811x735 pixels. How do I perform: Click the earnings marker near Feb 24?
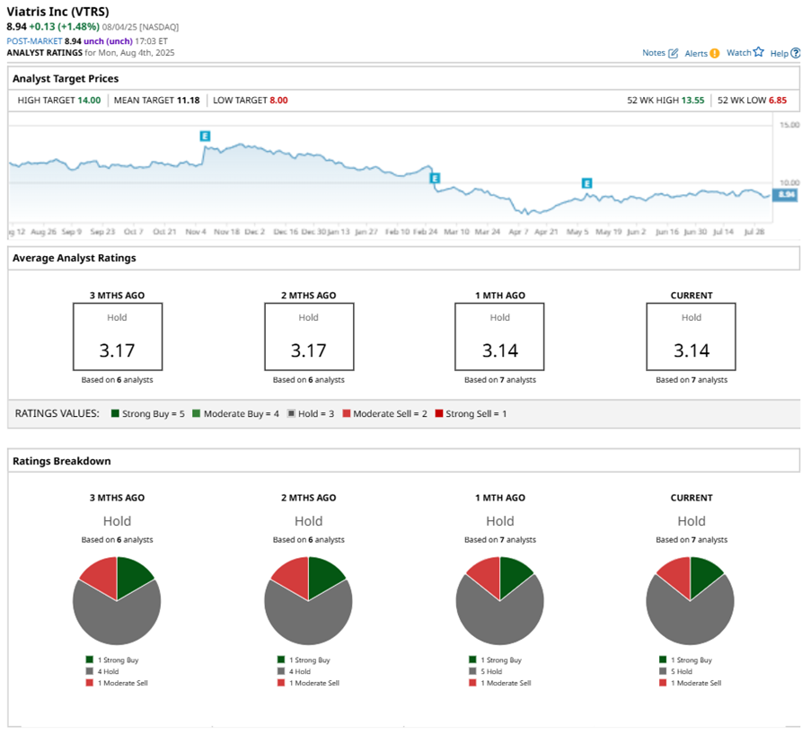(435, 179)
